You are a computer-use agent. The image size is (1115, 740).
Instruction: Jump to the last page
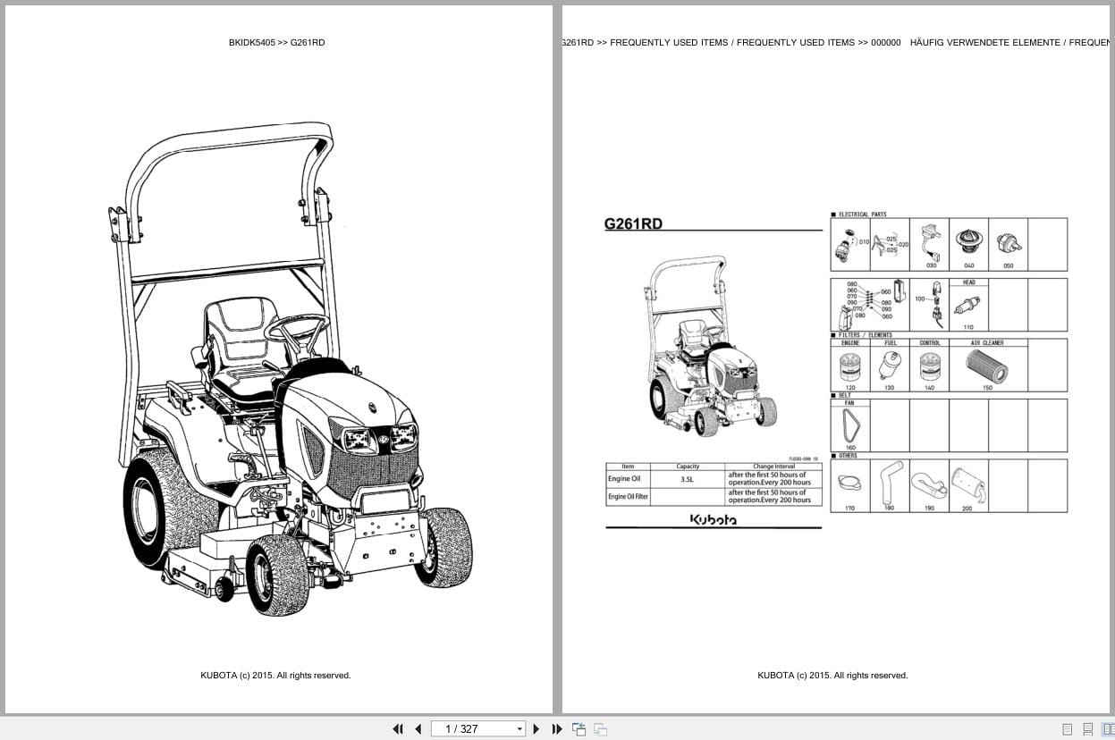pos(557,729)
